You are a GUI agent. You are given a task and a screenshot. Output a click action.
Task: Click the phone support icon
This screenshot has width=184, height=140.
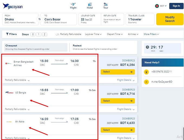click(x=146, y=72)
